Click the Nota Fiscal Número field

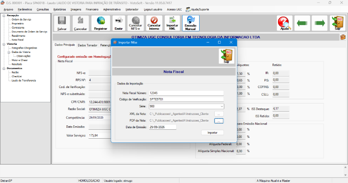(186, 93)
